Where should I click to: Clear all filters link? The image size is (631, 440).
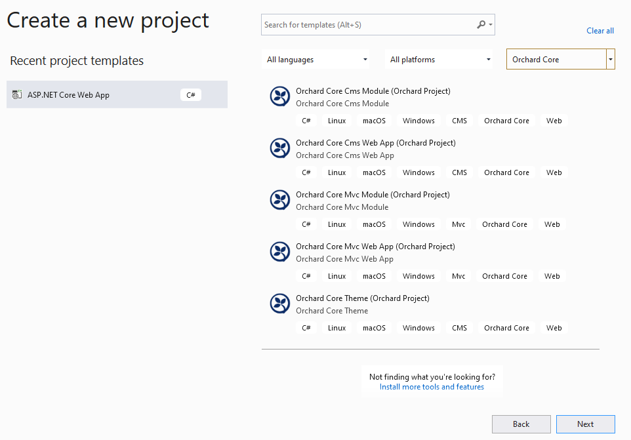[x=600, y=31]
